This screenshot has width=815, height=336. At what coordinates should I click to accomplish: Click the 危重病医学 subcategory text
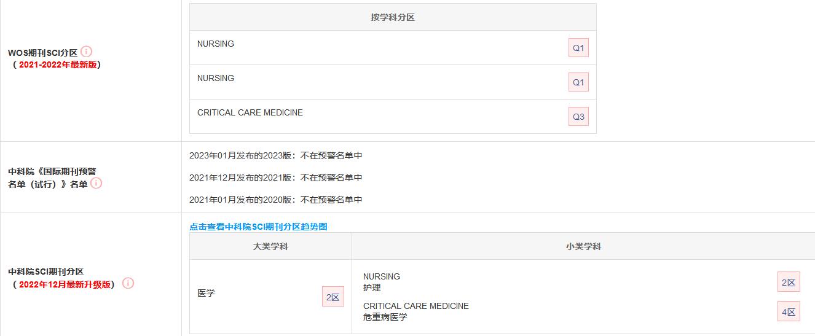[x=385, y=317]
